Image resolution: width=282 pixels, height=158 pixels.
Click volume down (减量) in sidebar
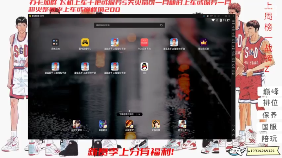(233, 34)
